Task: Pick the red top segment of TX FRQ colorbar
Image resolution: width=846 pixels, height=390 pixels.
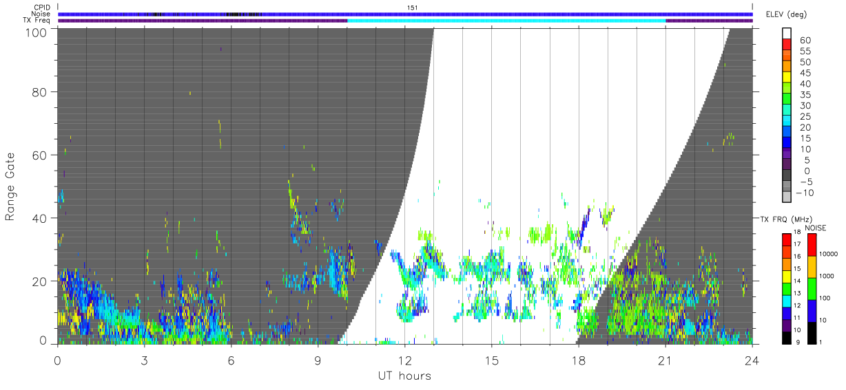Action: (x=787, y=239)
